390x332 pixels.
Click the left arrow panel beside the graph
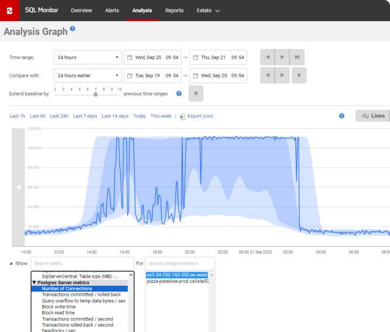[18, 187]
